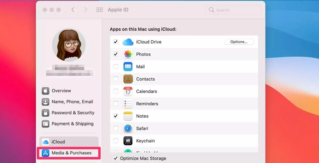Click the iCloud Drive Options button
The height and width of the screenshot is (163, 319).
tap(239, 42)
